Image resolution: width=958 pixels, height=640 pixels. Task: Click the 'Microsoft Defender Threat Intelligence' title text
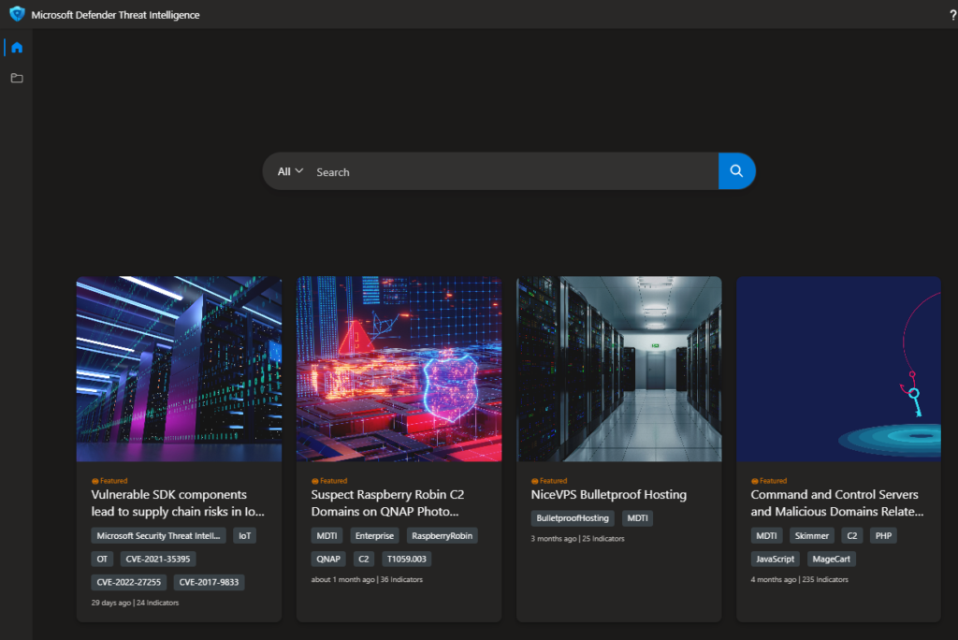click(x=115, y=15)
